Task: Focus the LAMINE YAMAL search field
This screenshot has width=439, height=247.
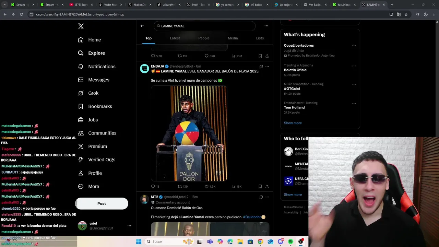Action: (x=204, y=26)
